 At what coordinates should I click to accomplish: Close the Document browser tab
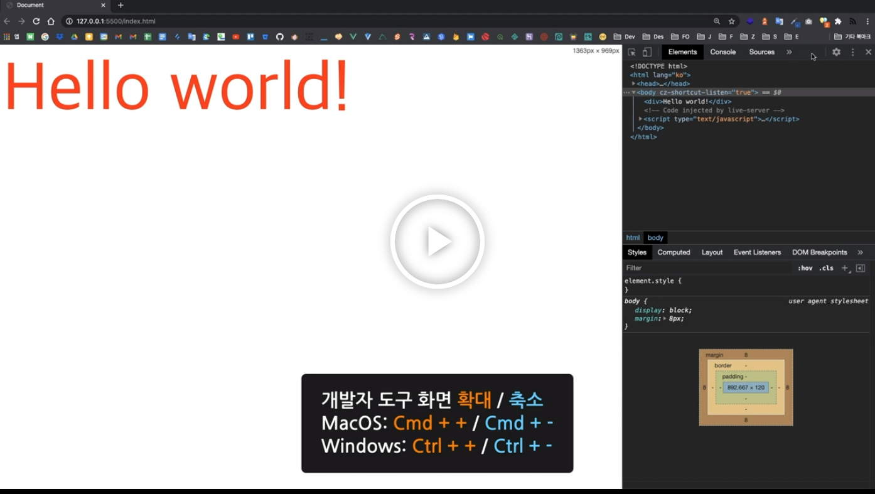click(104, 5)
